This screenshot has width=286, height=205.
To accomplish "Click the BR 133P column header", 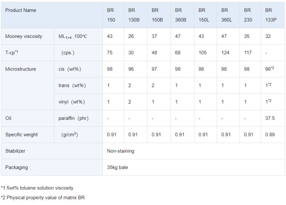I will 269,15.
